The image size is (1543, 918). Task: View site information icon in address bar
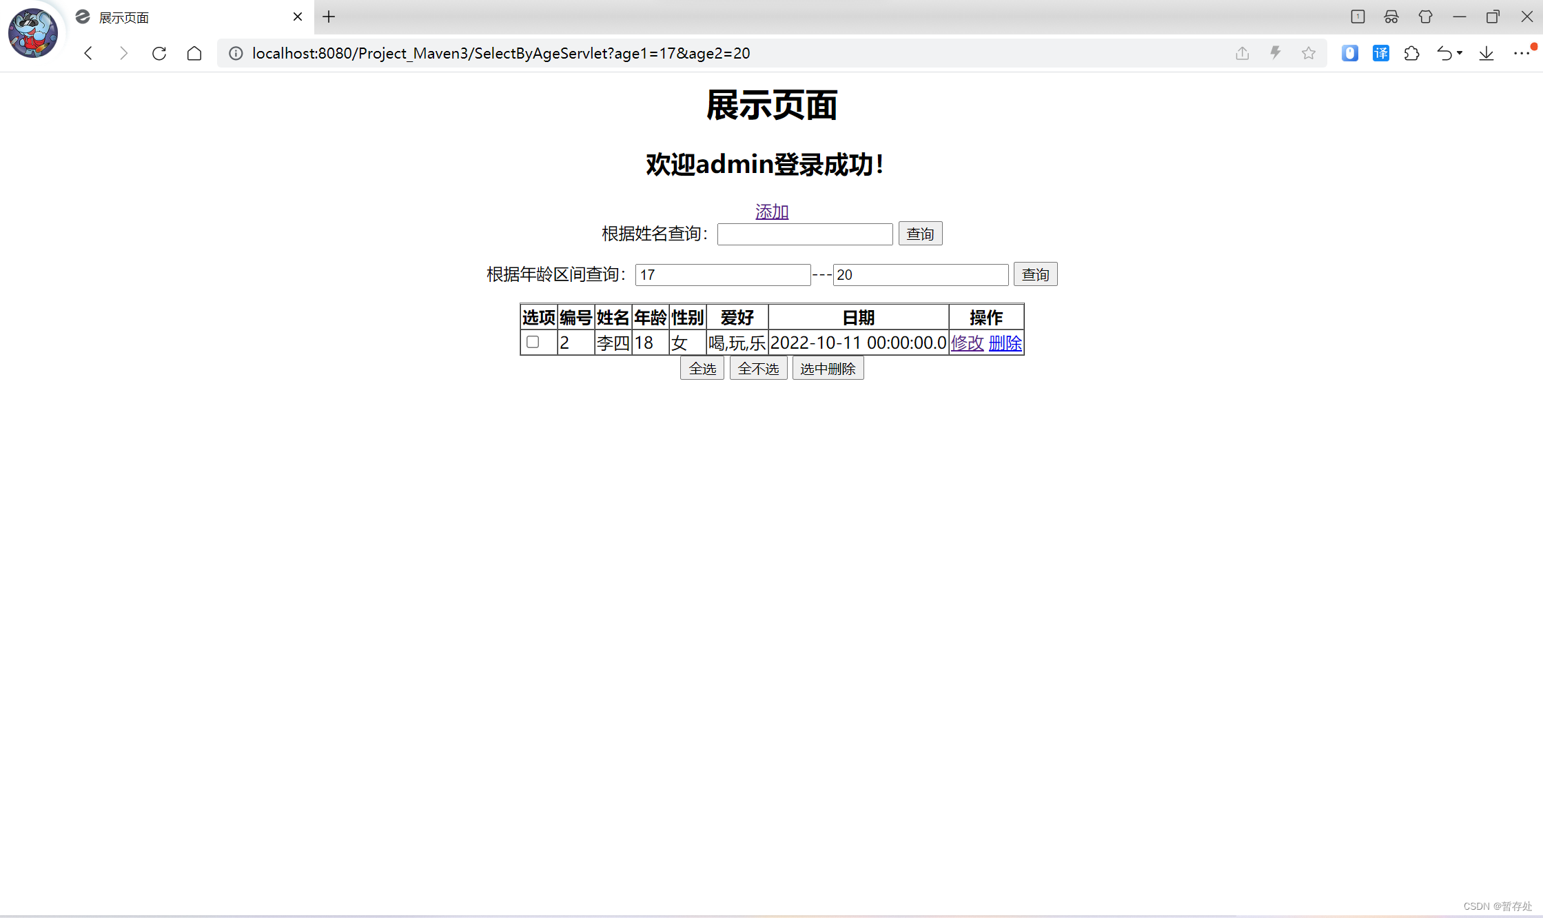click(236, 53)
